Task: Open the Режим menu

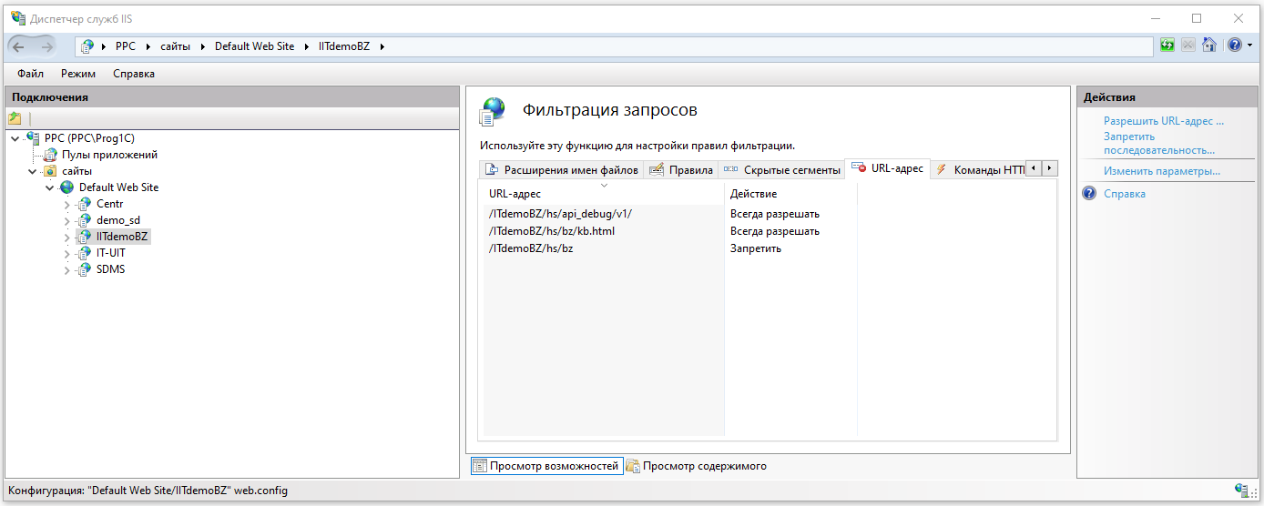Action: (78, 74)
